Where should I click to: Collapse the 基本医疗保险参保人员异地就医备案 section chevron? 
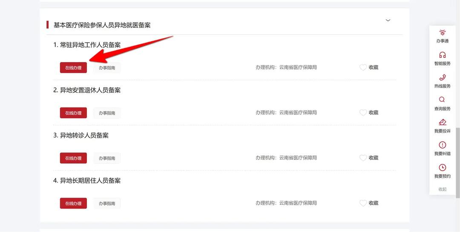click(x=388, y=20)
